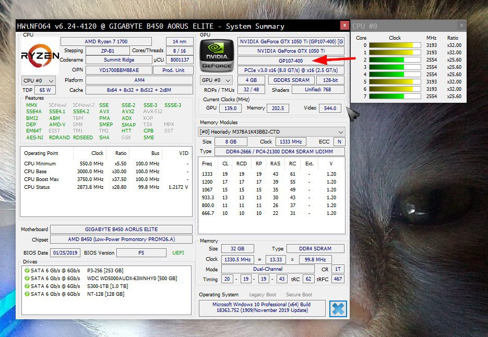Click the Video clock 544.0 field
Screen dimensions: 488x337
click(x=330, y=109)
